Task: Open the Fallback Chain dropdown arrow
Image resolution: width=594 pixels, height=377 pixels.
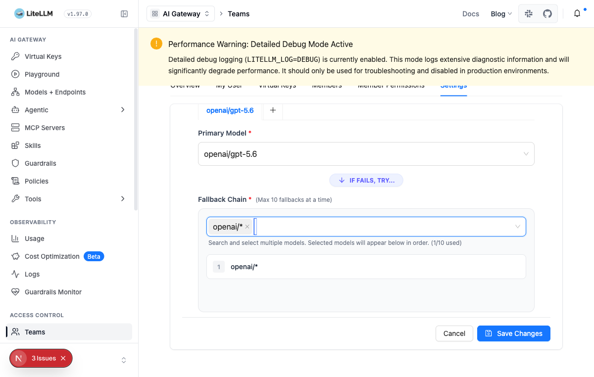Action: 517,227
